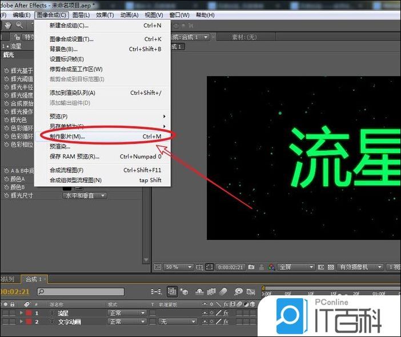Select the Zoom magnifier tool

tap(19, 25)
